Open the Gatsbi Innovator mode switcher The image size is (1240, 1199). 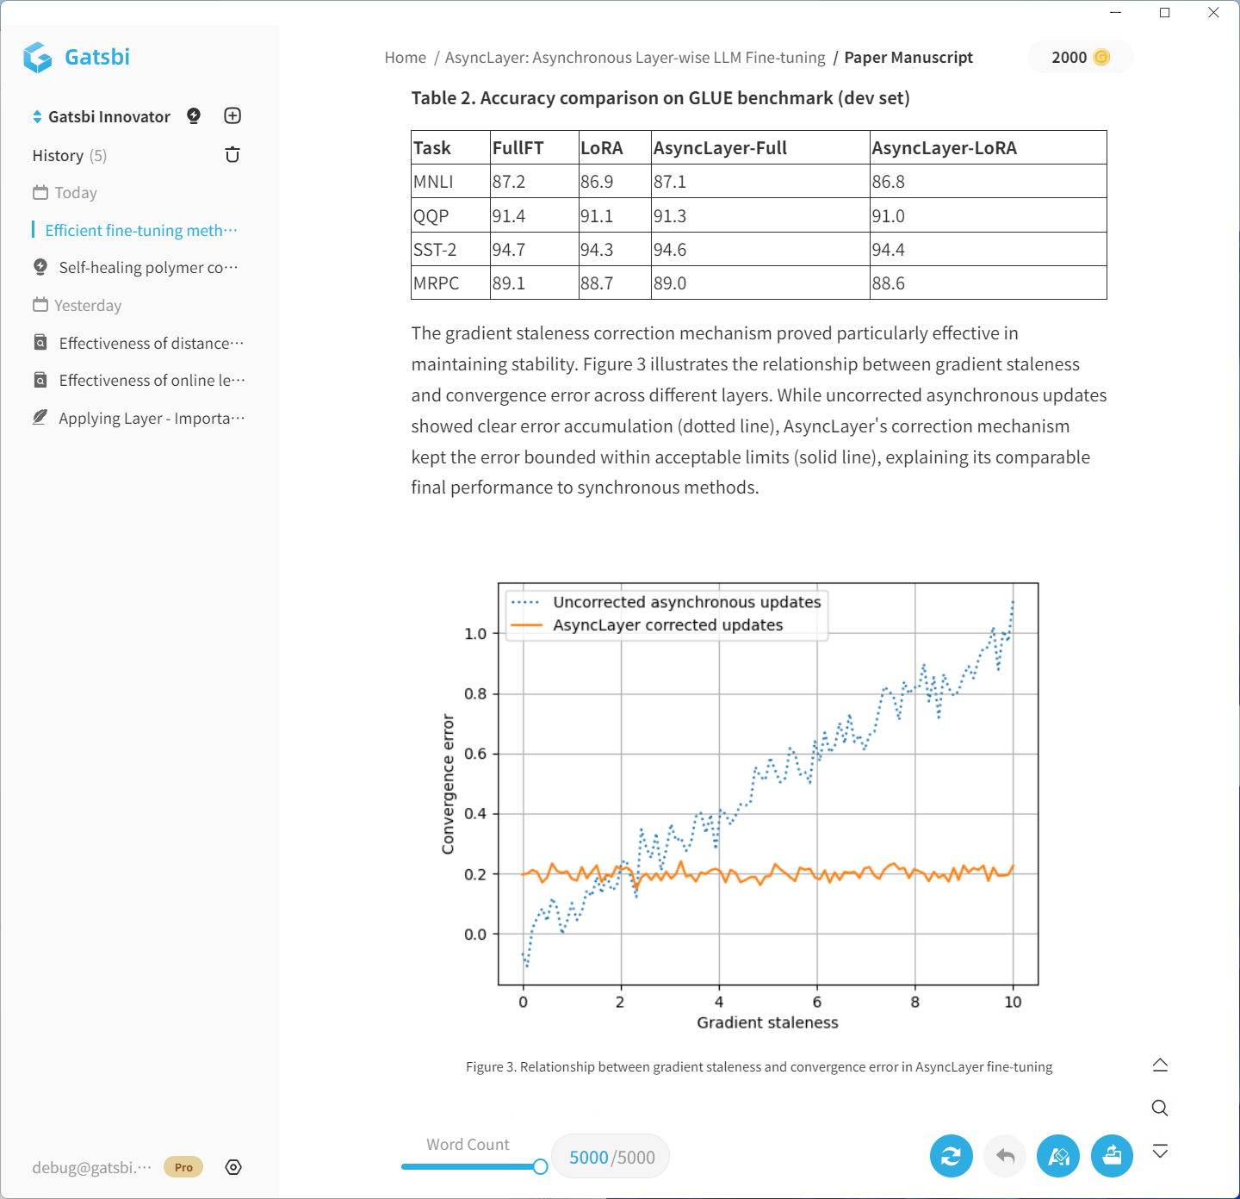101,116
